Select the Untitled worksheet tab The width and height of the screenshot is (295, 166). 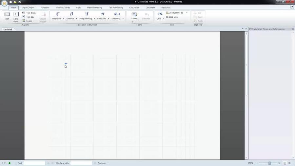tap(8, 29)
